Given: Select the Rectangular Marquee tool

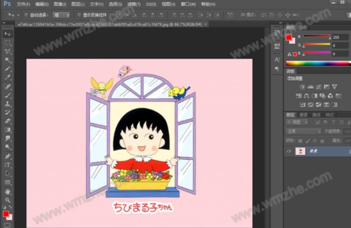Looking at the screenshot, I should pyautogui.click(x=8, y=43).
